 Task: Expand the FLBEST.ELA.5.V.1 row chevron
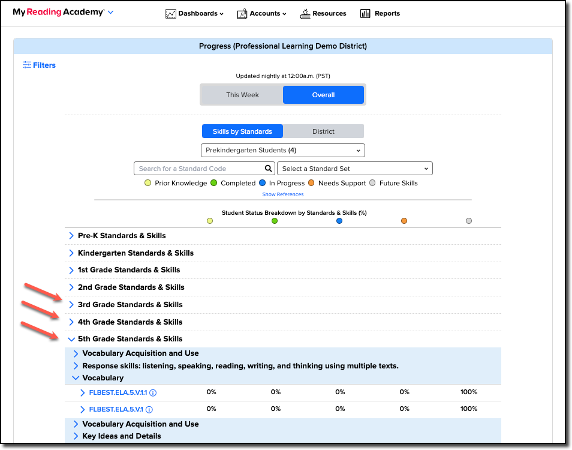[83, 409]
